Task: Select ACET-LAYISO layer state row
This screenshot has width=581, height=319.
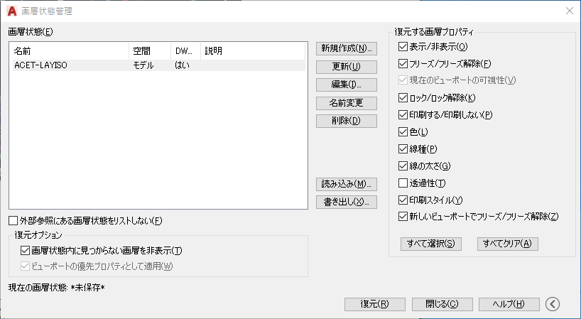Action: [159, 65]
